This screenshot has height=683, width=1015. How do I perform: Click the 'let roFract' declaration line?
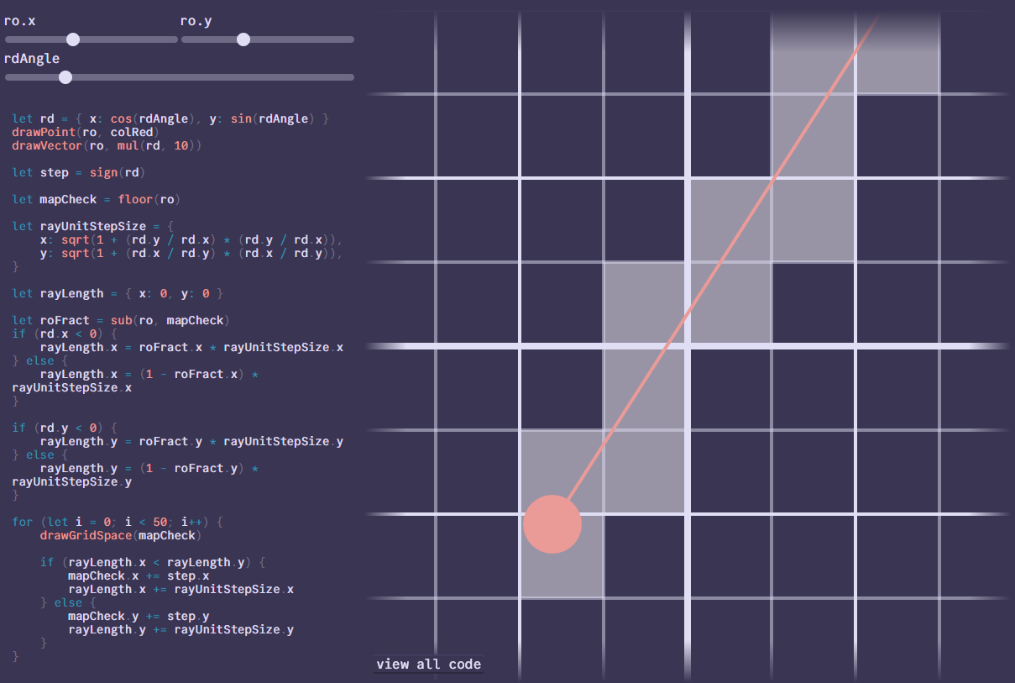point(121,320)
